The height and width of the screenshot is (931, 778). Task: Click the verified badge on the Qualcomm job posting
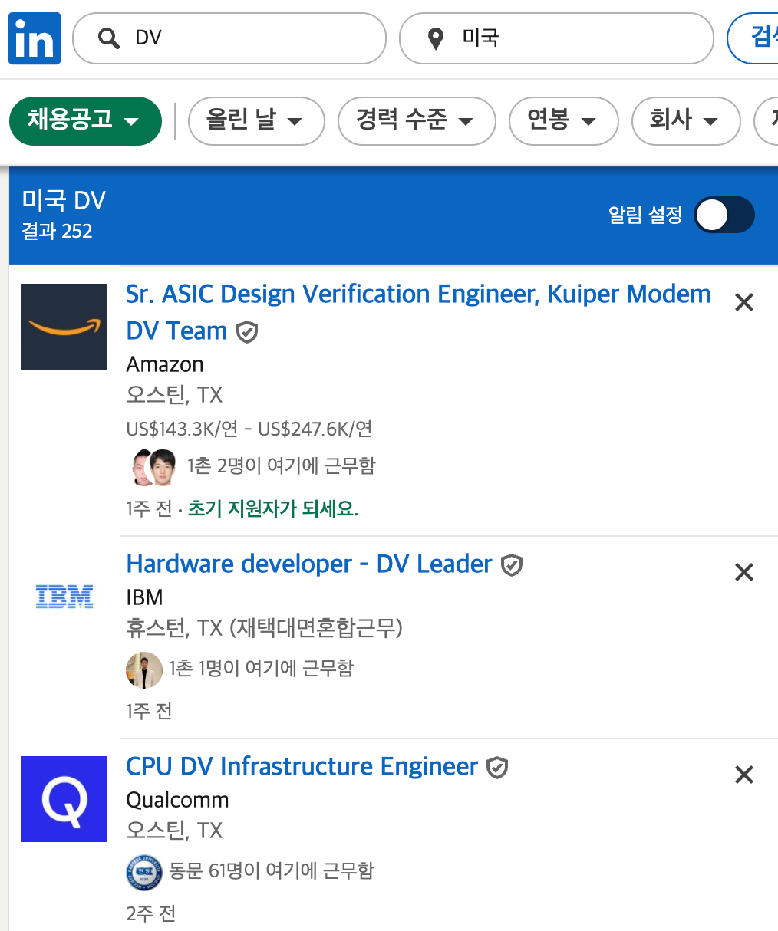[496, 767]
